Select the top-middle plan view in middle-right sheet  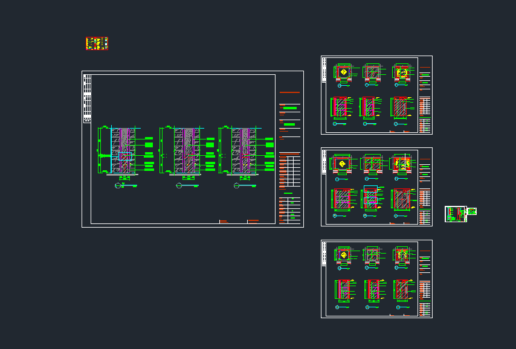pyautogui.click(x=373, y=164)
